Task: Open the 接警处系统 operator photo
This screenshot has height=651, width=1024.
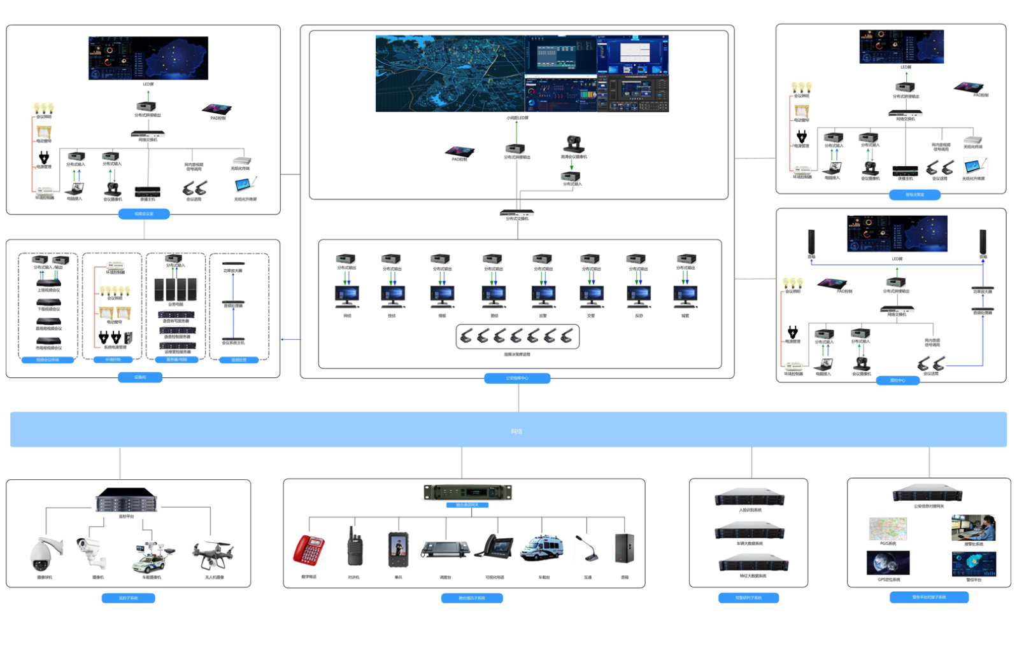Action: point(973,528)
